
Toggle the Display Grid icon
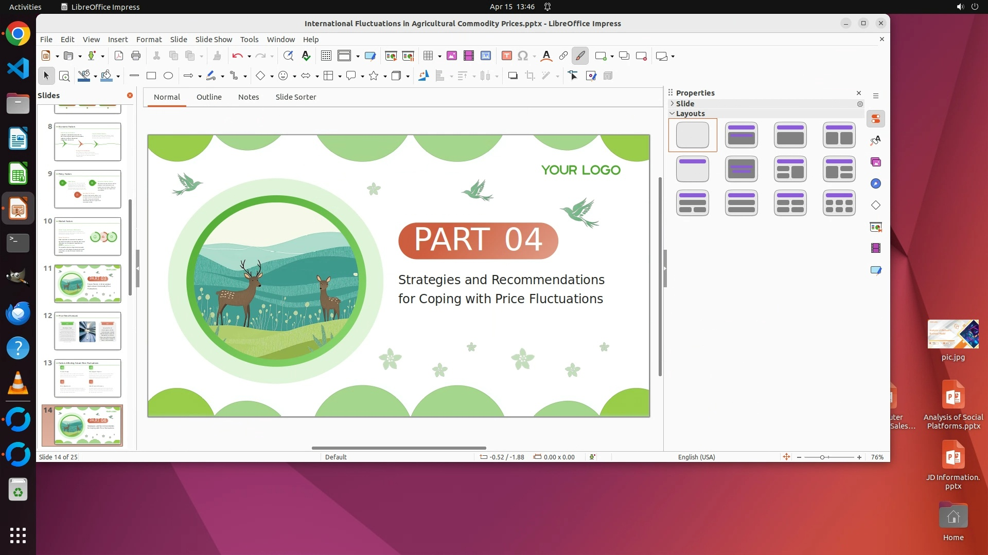326,56
